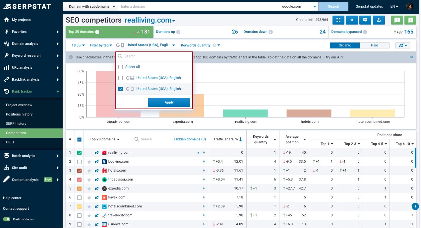Switch to Organic tab

coord(345,45)
